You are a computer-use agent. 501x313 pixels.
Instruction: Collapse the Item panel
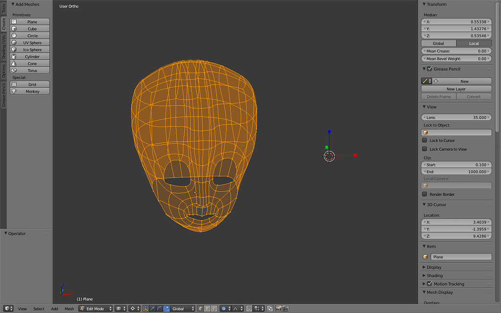424,246
